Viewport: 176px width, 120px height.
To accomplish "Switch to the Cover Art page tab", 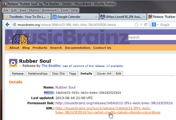I will click(104, 74).
